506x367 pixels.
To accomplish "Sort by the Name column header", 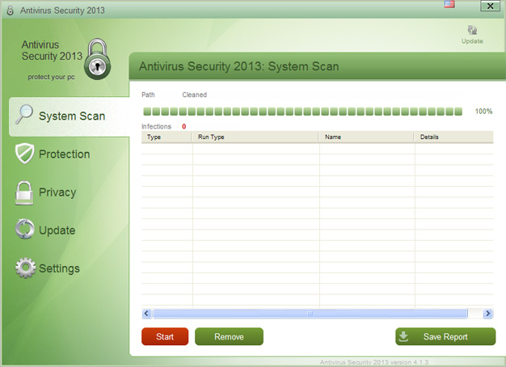I will [366, 137].
